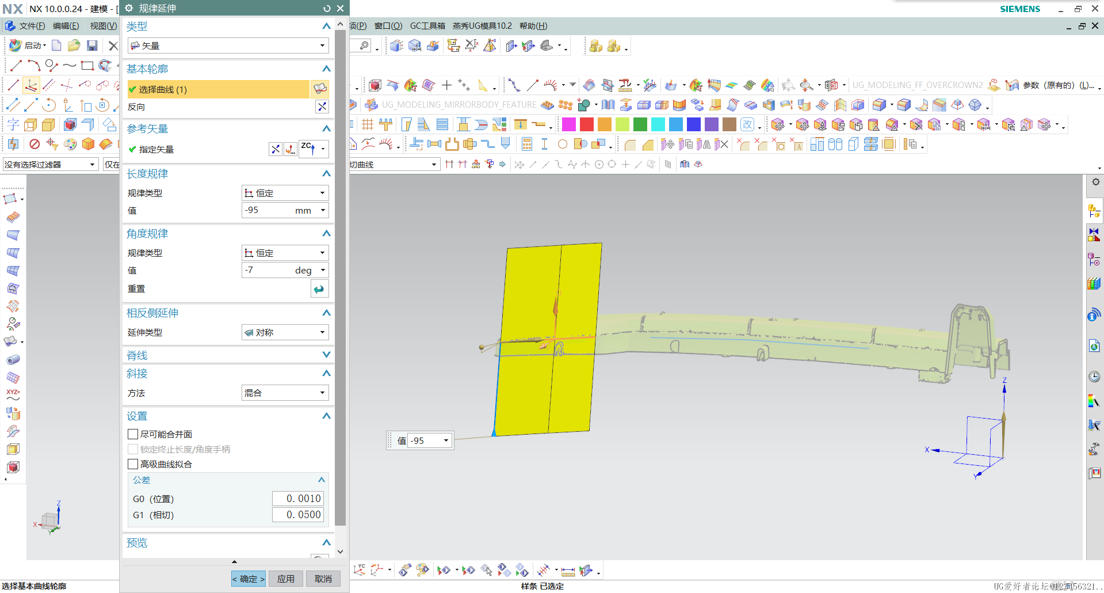Click the 字 text tool icon
This screenshot has height=593, width=1104.
[13, 124]
